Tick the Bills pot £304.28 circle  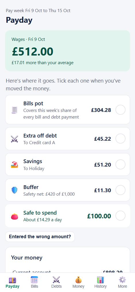[x=121, y=110]
